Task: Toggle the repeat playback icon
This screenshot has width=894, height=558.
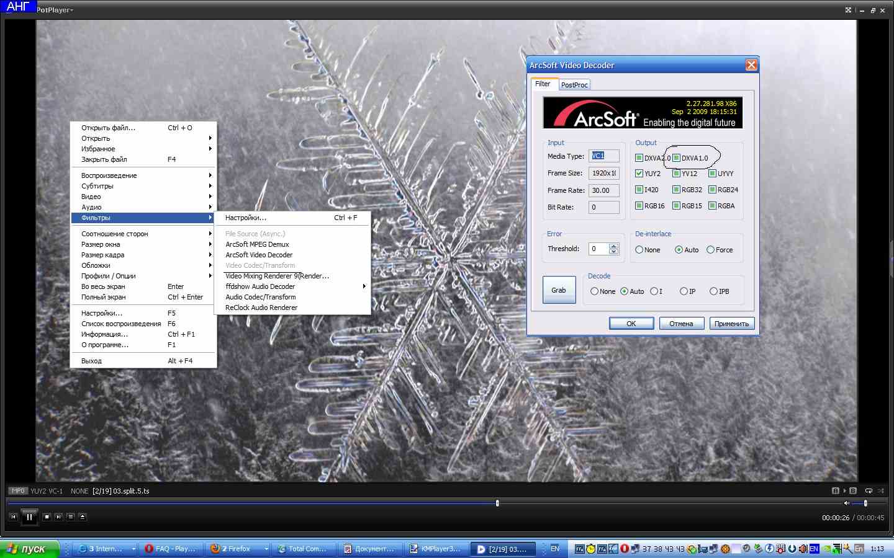Action: [869, 490]
